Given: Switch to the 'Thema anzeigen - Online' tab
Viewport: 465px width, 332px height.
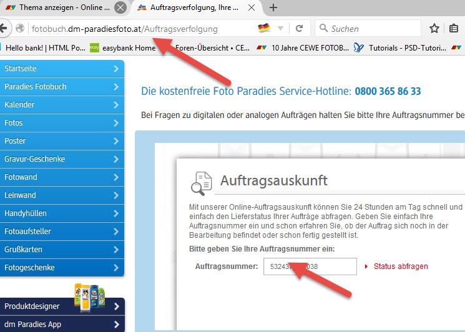Looking at the screenshot, I should click(59, 8).
